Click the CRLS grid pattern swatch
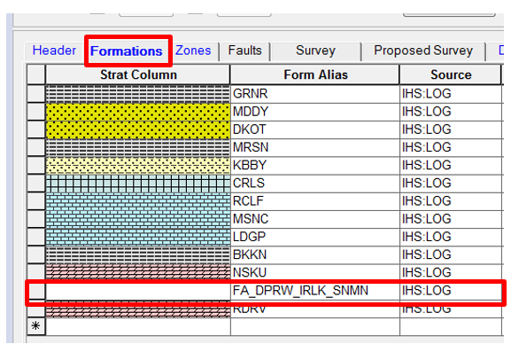Screen dimensions: 511x352 tap(138, 184)
